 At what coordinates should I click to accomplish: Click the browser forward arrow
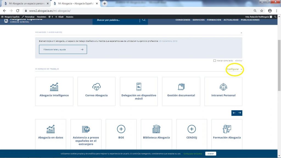[x=11, y=11]
